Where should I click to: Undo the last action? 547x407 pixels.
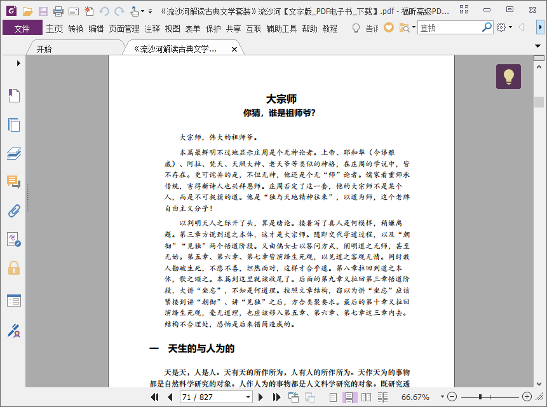tap(104, 11)
